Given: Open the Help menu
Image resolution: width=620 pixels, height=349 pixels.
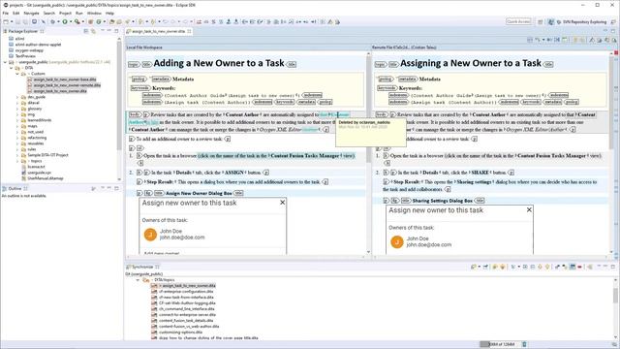Looking at the screenshot, I should tap(109, 13).
